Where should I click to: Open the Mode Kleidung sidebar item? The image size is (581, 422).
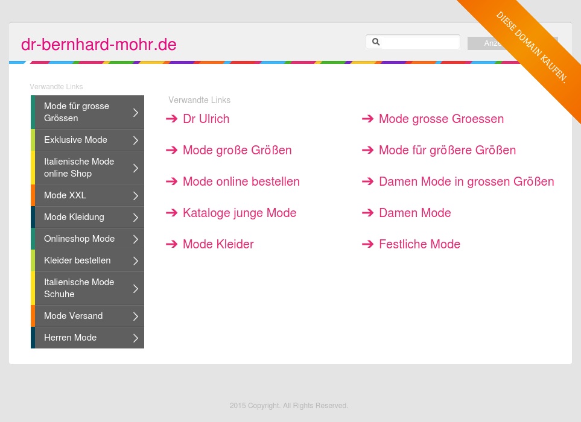[x=74, y=217]
